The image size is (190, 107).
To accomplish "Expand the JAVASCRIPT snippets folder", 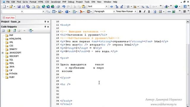I will click(x=3, y=53).
